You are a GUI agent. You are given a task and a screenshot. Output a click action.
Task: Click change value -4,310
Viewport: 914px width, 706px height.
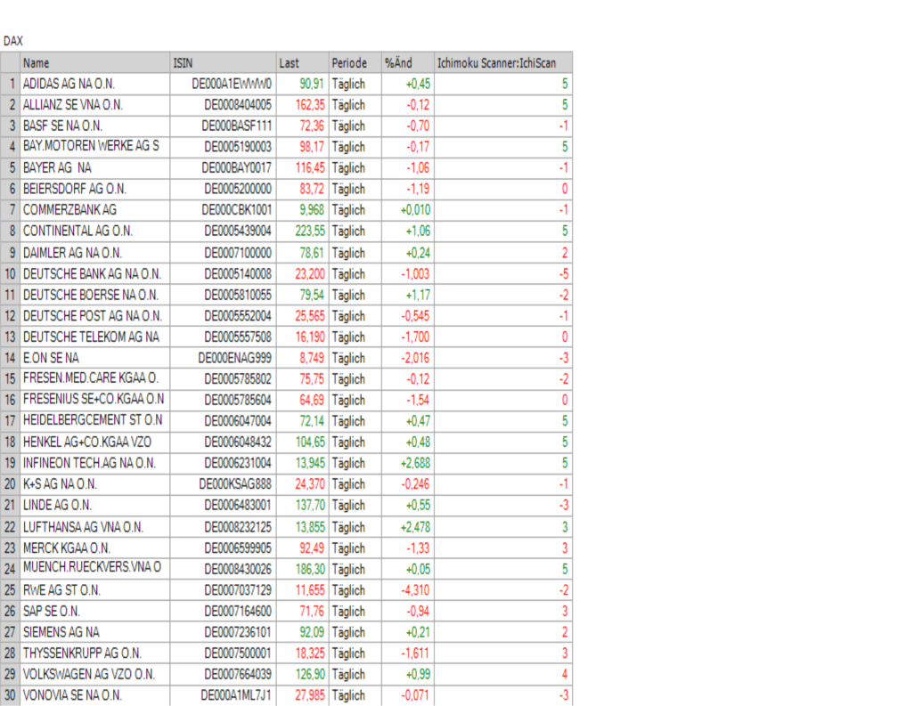coord(408,590)
